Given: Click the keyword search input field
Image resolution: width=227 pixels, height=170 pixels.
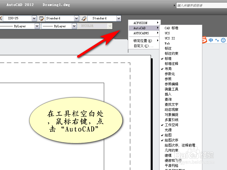Looking at the screenshot, I should coord(201,5).
